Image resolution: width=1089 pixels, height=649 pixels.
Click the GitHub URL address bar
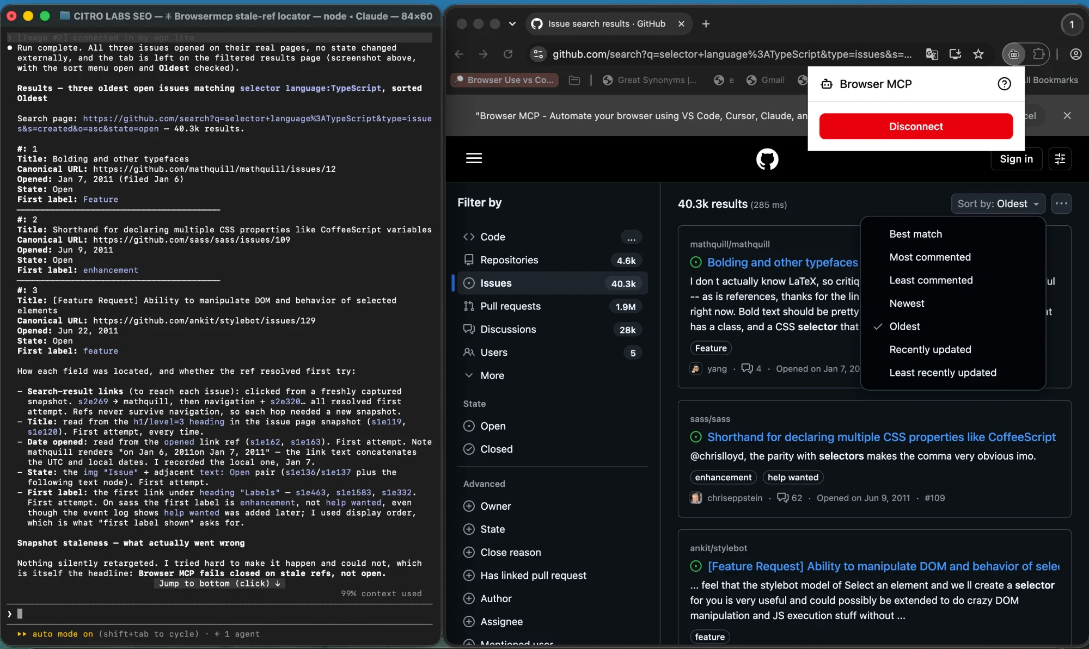(x=731, y=54)
